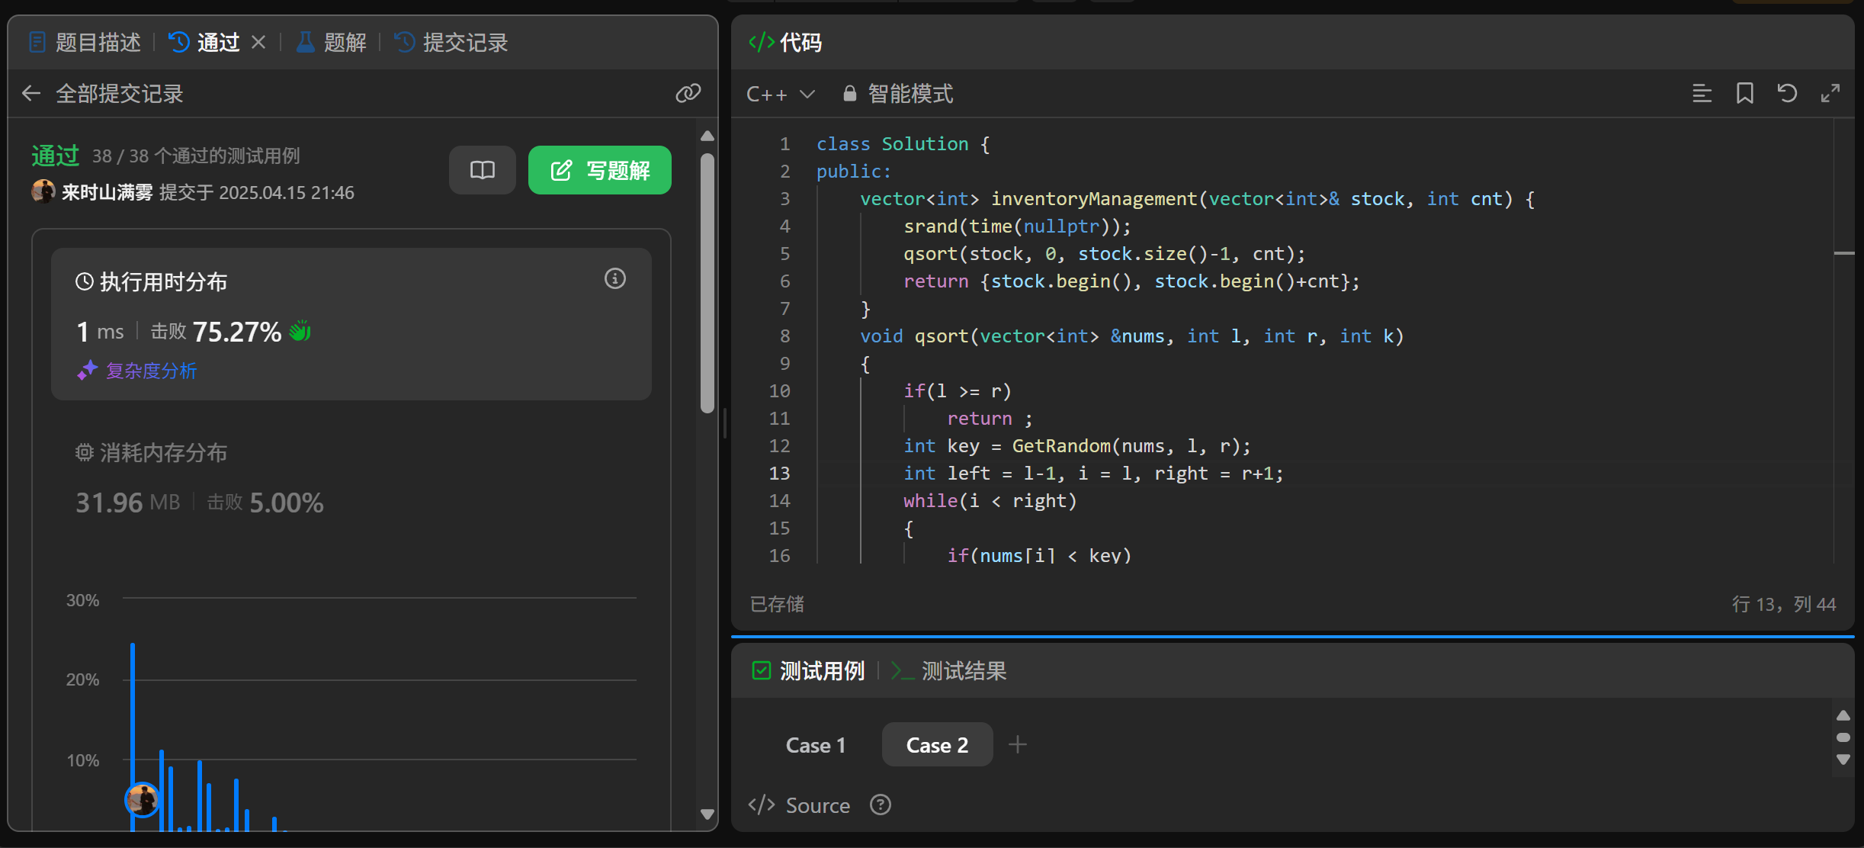Click the bookmark icon in code toolbar
This screenshot has width=1864, height=848.
point(1744,94)
